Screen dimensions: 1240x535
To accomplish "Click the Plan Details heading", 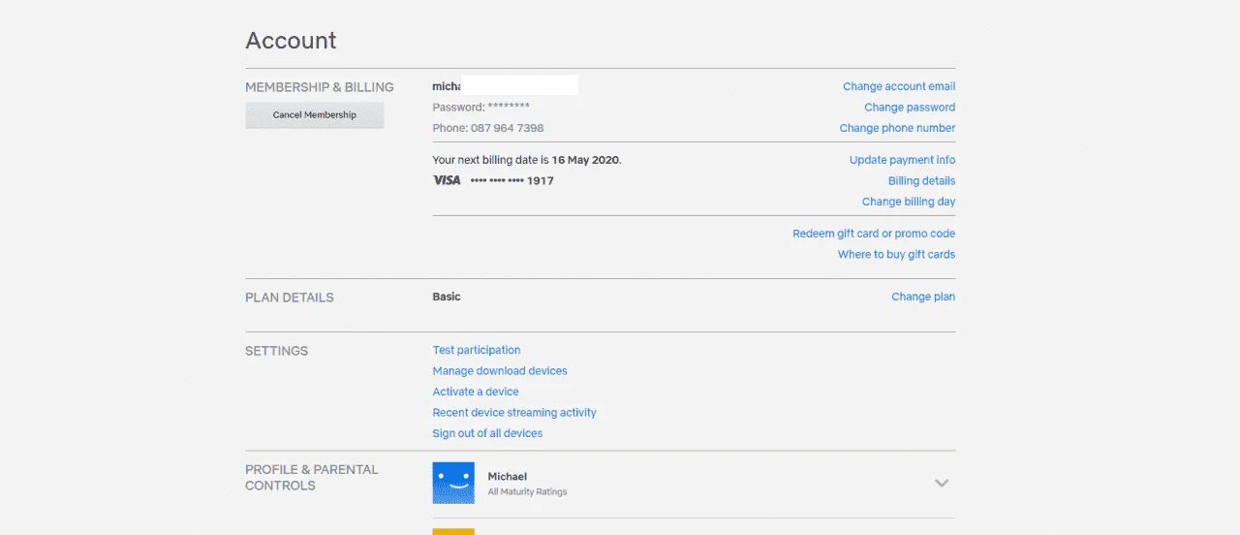I will click(290, 298).
